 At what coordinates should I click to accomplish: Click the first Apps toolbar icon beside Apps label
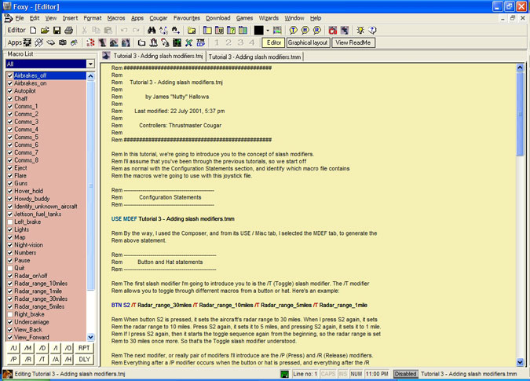tap(27, 42)
